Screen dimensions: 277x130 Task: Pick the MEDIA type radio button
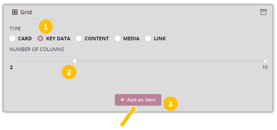(x=117, y=39)
